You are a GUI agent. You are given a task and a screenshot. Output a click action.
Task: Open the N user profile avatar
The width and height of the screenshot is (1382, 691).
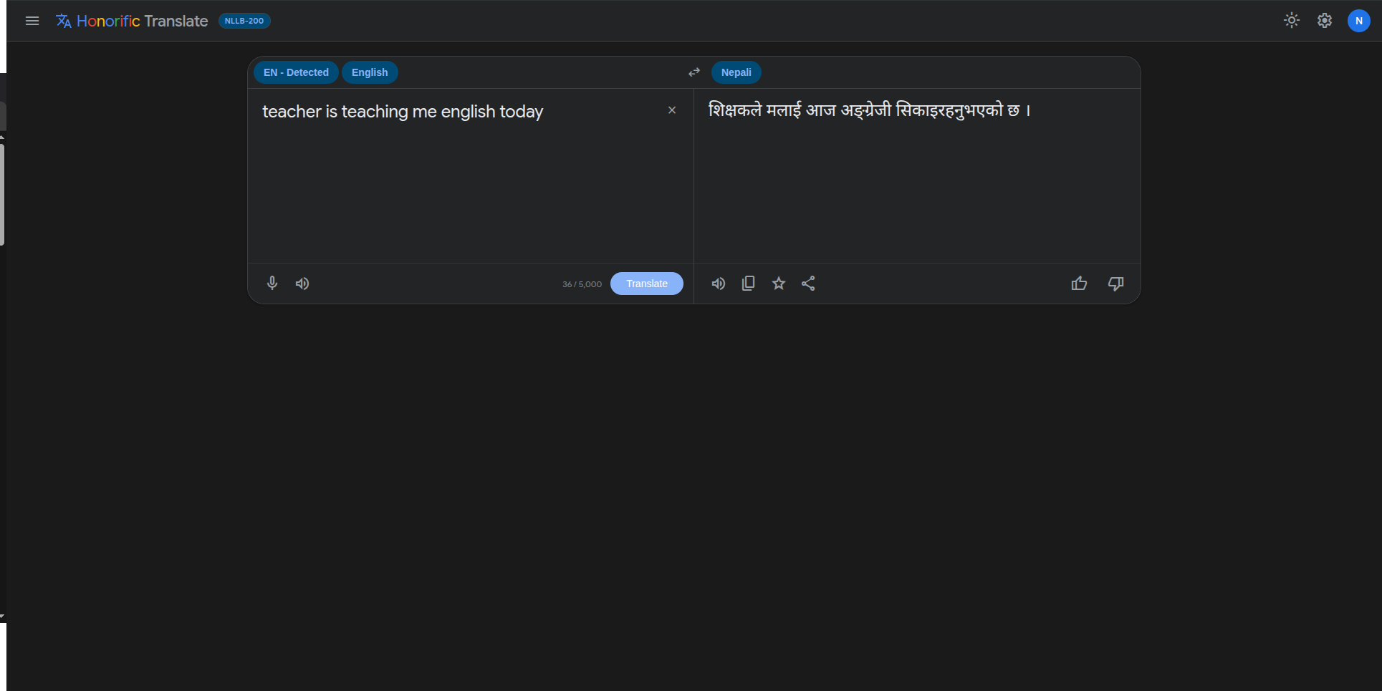click(x=1359, y=21)
